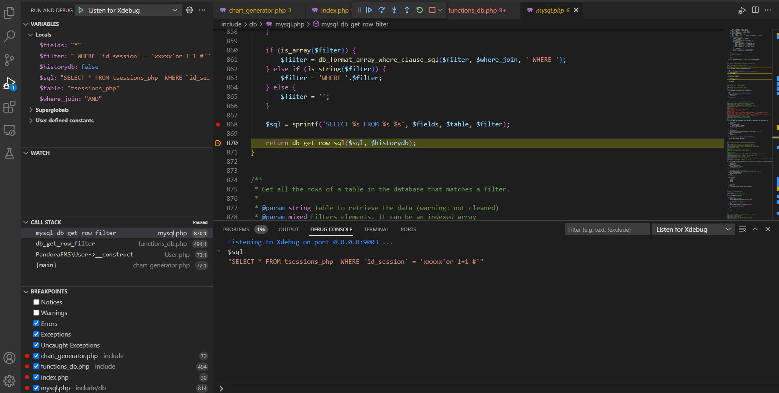This screenshot has height=393, width=779.
Task: Start debugging with the green play button
Action: pyautogui.click(x=81, y=10)
